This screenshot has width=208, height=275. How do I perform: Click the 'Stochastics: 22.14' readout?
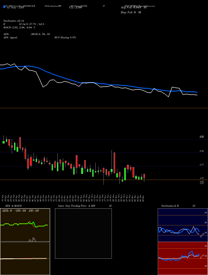tap(13, 21)
